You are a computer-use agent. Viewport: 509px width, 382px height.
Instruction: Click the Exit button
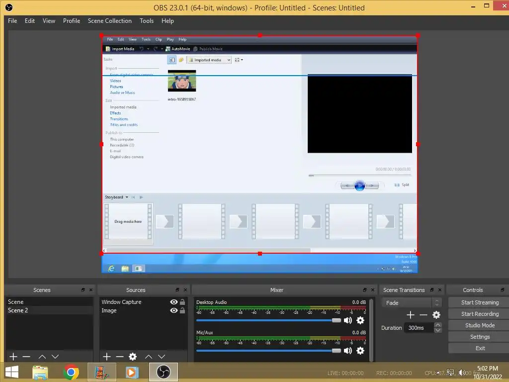tap(480, 348)
